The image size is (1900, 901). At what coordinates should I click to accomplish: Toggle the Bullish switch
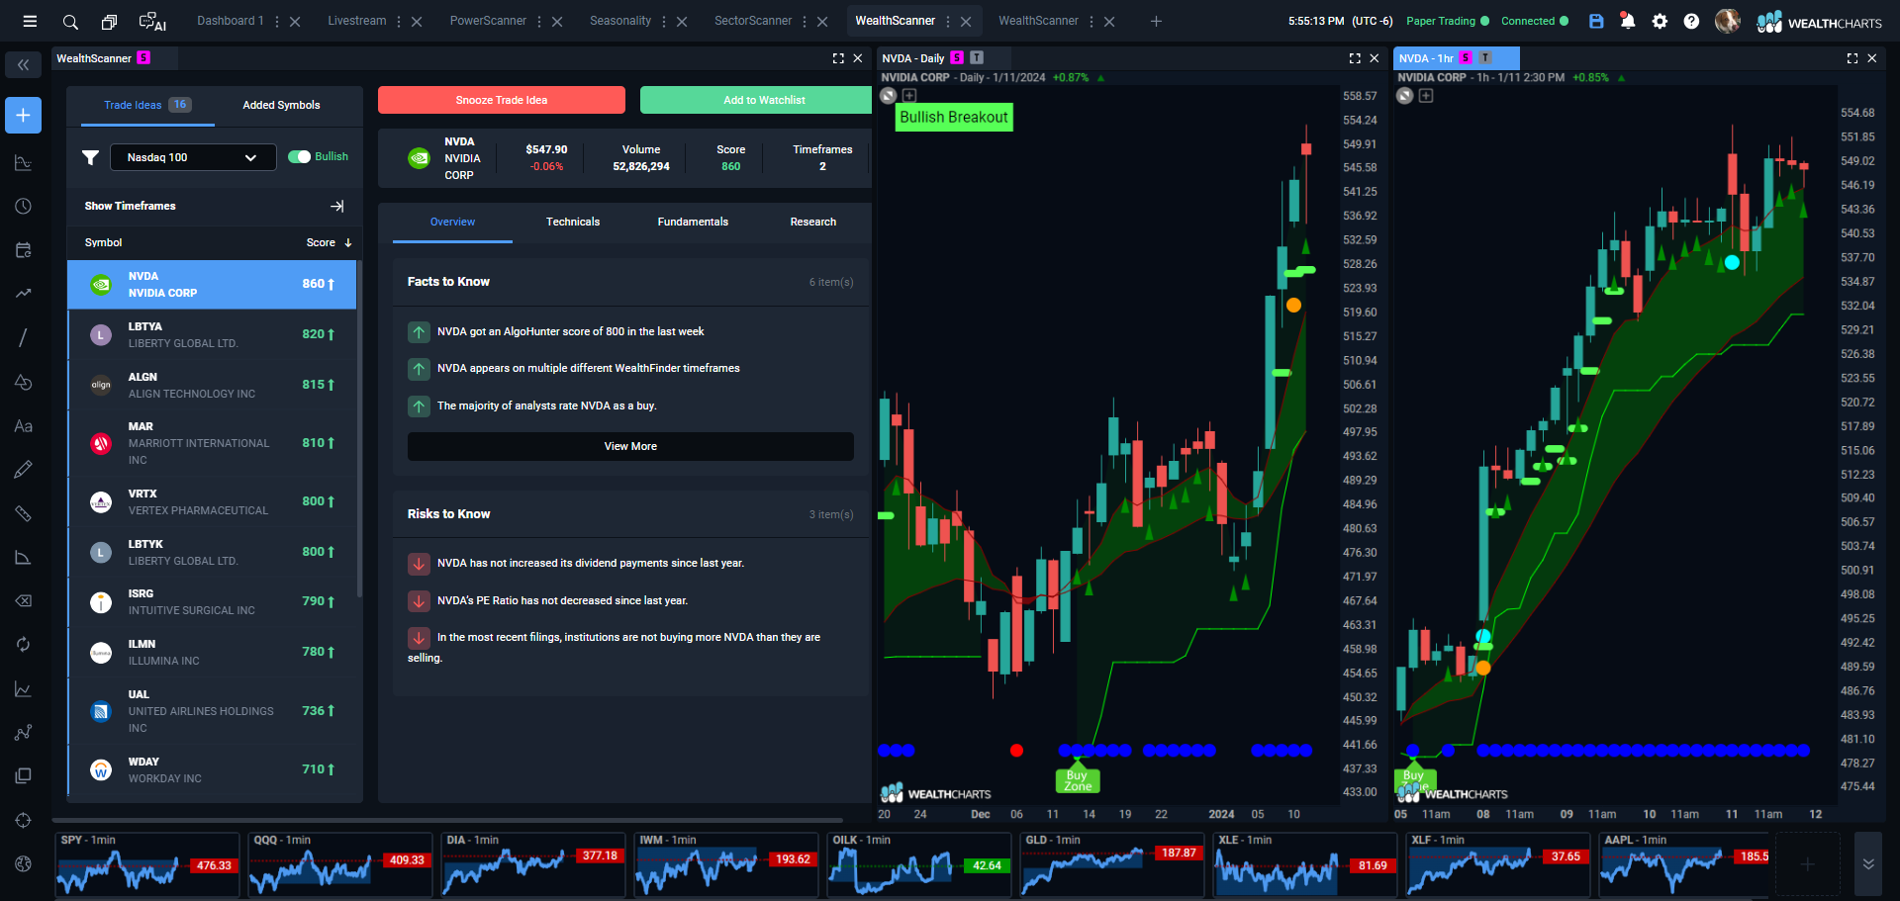(299, 156)
